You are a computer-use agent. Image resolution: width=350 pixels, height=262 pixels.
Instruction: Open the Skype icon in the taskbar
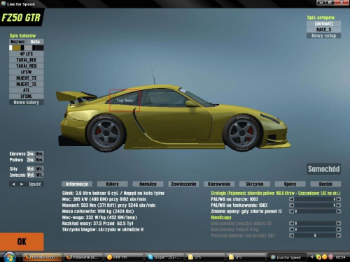coord(164,257)
